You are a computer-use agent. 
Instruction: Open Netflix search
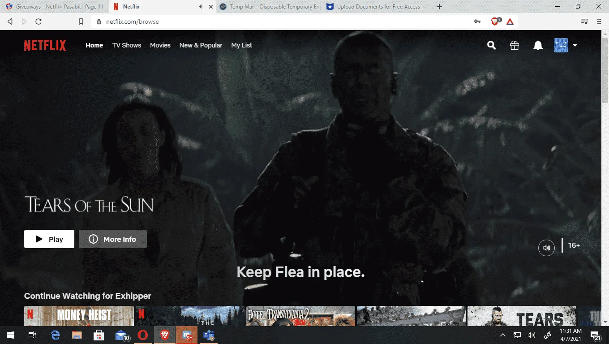coord(491,45)
